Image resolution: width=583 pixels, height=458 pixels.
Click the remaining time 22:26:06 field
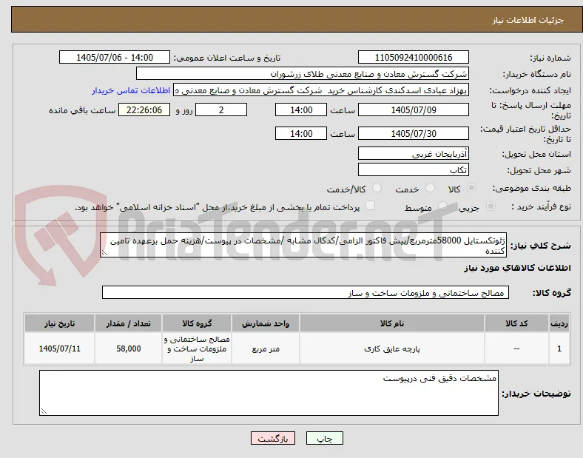(144, 110)
